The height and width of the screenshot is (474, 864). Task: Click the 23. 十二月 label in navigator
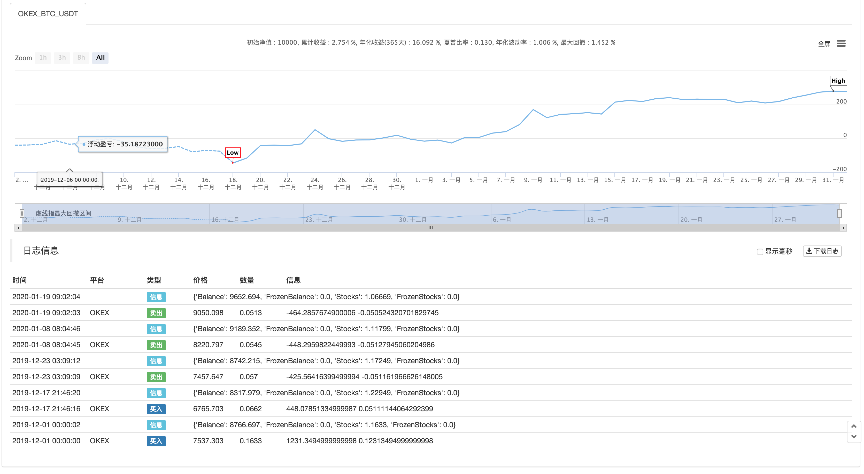click(x=319, y=220)
